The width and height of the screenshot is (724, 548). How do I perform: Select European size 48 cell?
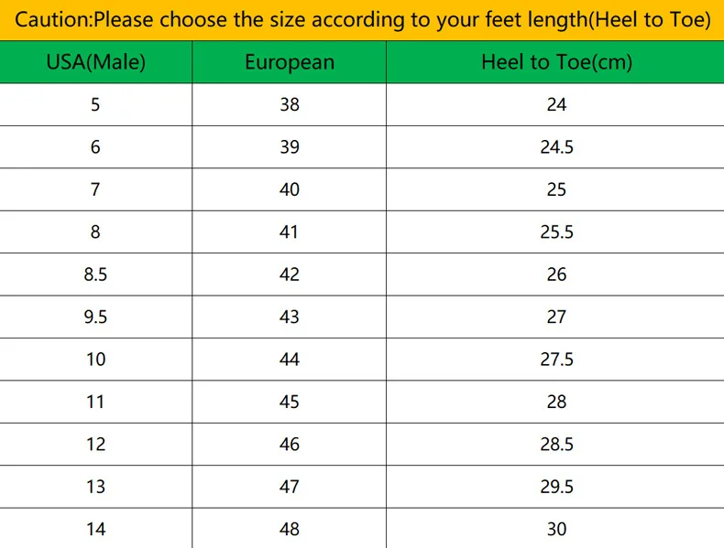pos(290,529)
